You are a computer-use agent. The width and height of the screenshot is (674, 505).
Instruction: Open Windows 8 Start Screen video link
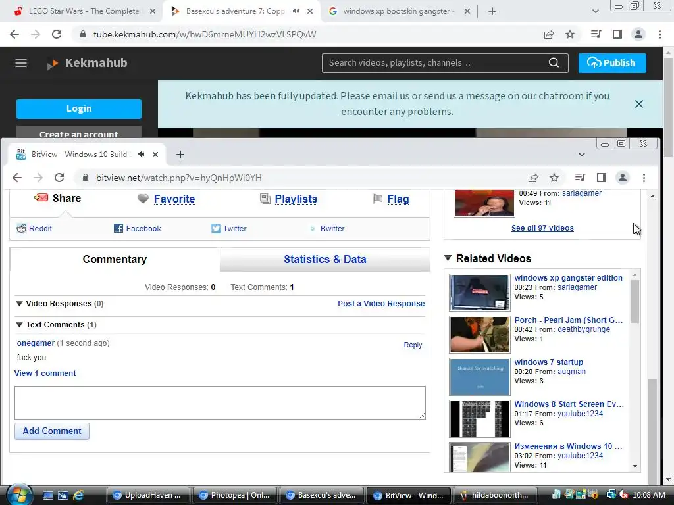[x=569, y=404]
